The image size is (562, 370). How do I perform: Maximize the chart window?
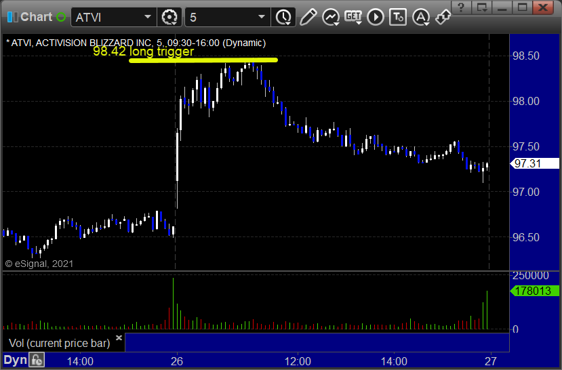tap(522, 7)
